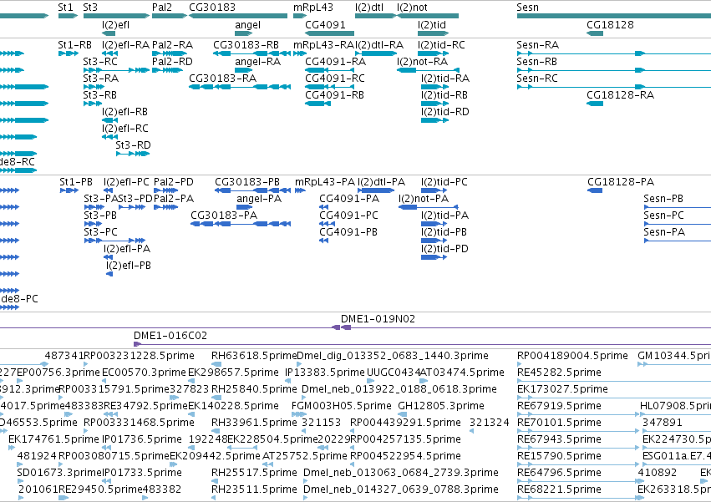Click transcript label "l(2)tid-RD"

pyautogui.click(x=444, y=112)
